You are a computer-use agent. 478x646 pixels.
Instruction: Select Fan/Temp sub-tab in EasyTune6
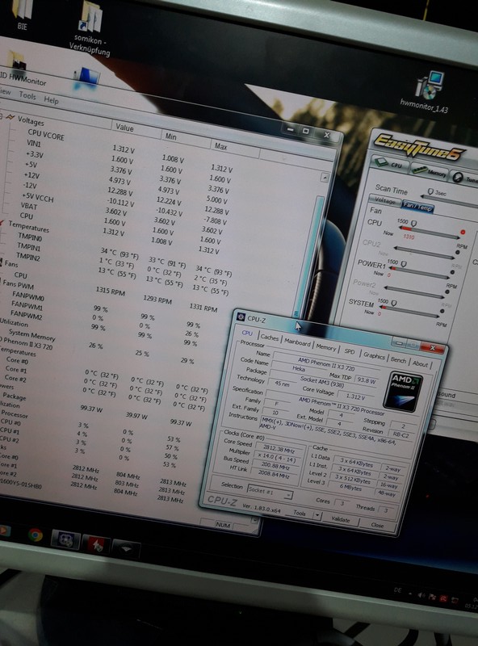[x=417, y=206]
